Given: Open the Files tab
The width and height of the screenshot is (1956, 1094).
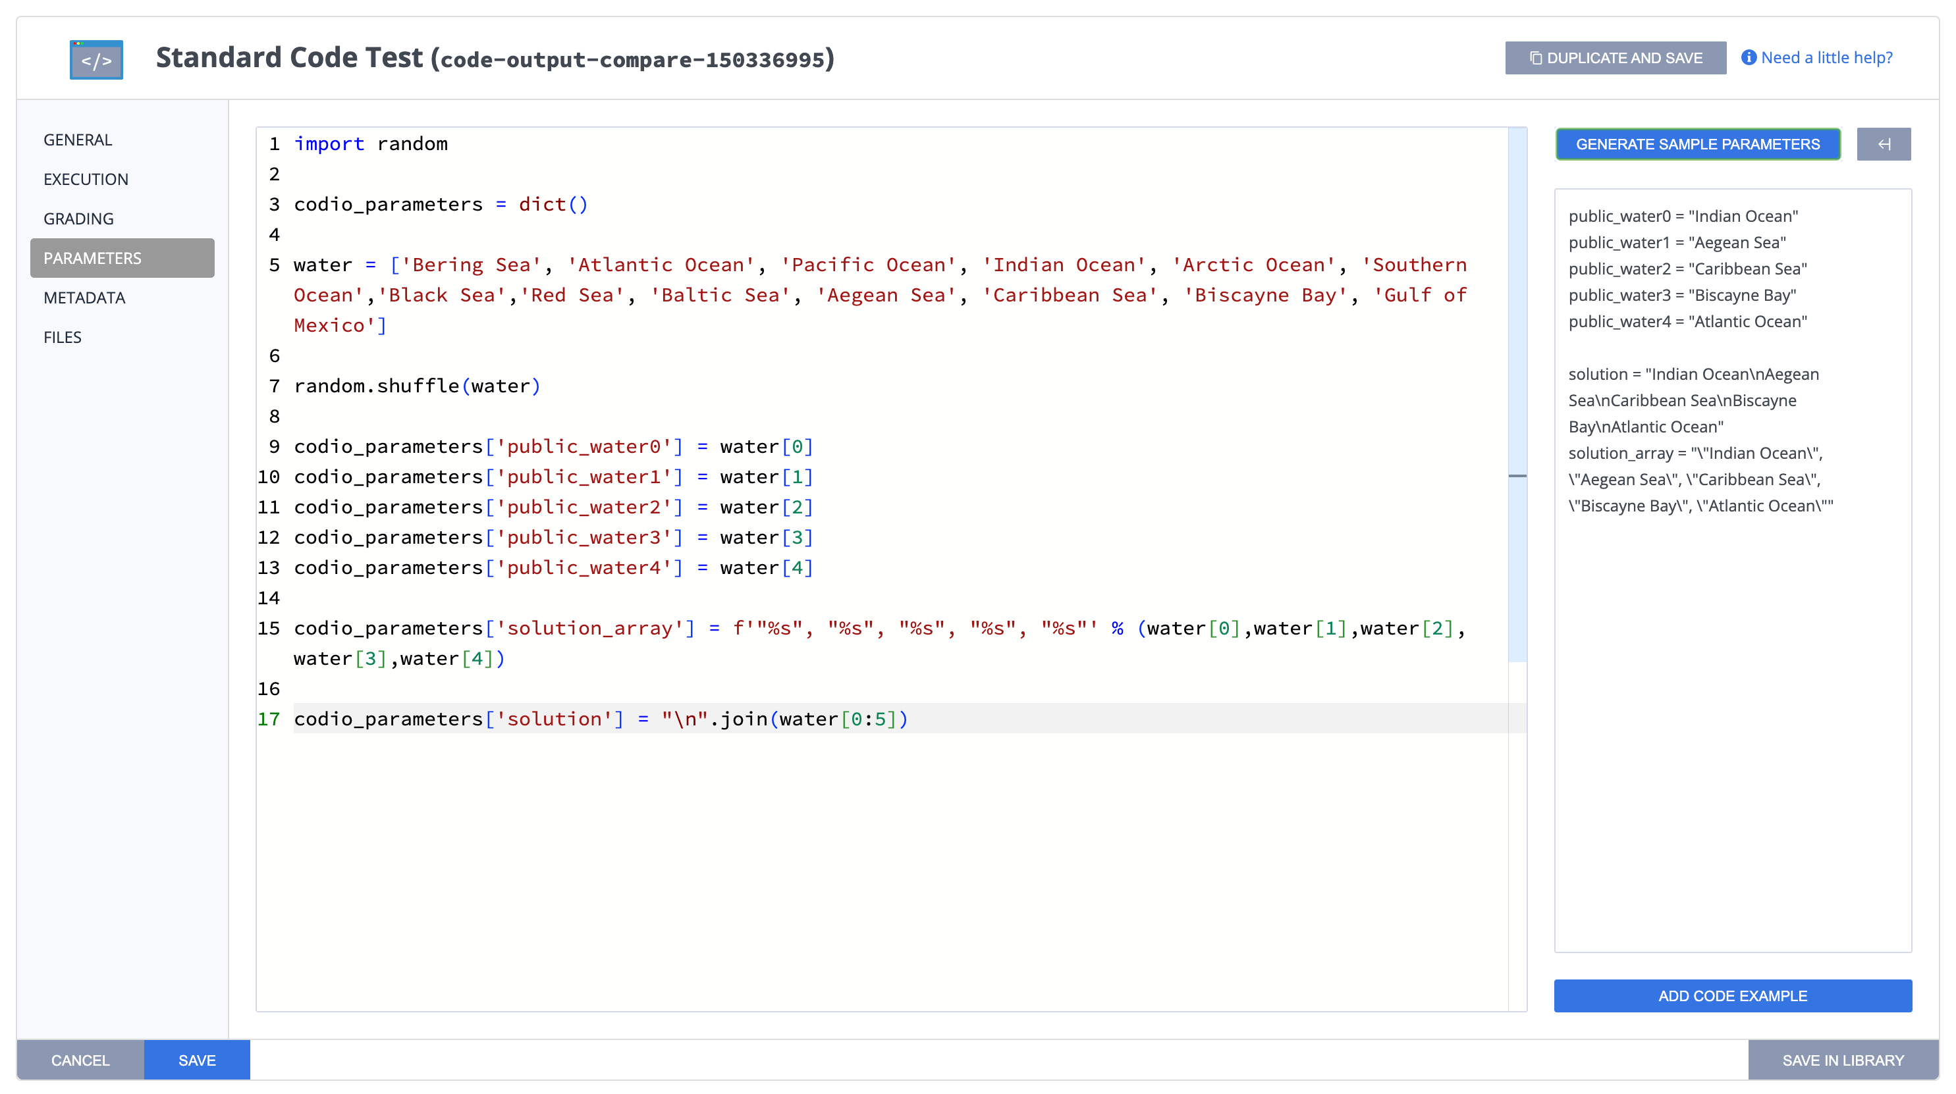Looking at the screenshot, I should [x=63, y=337].
